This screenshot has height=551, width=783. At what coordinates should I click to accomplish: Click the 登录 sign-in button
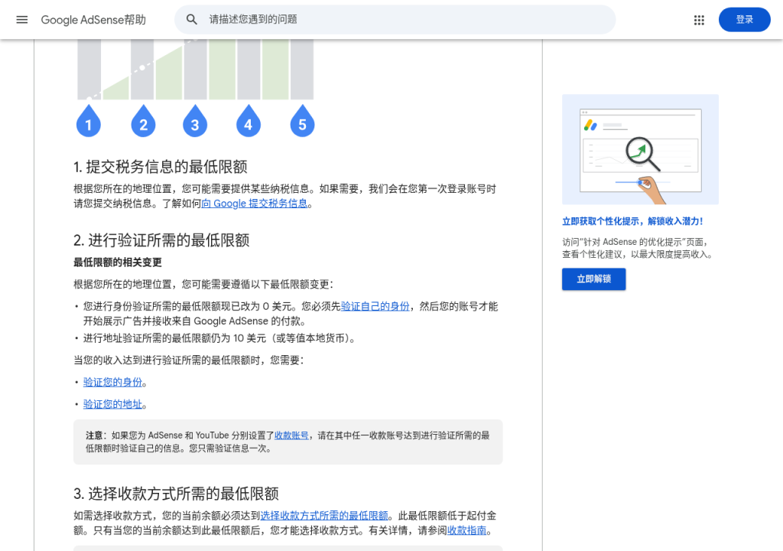pyautogui.click(x=744, y=19)
